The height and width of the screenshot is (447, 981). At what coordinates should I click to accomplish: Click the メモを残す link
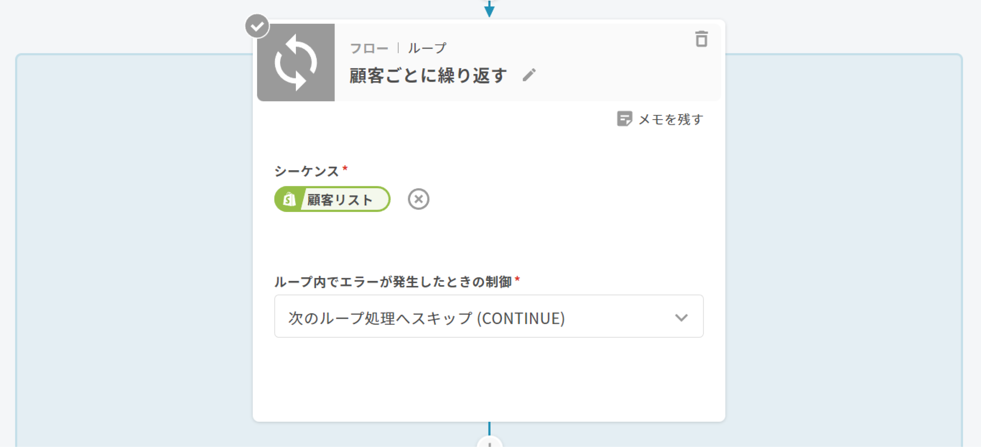(671, 120)
